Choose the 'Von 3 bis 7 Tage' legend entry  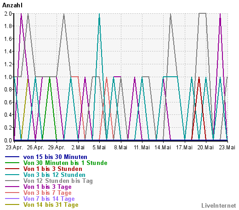pos(47,193)
